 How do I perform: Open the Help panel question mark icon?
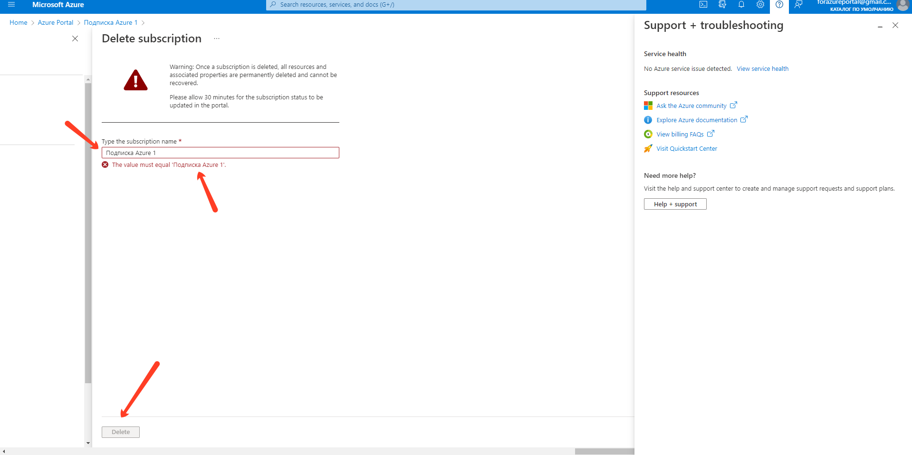[x=779, y=4]
